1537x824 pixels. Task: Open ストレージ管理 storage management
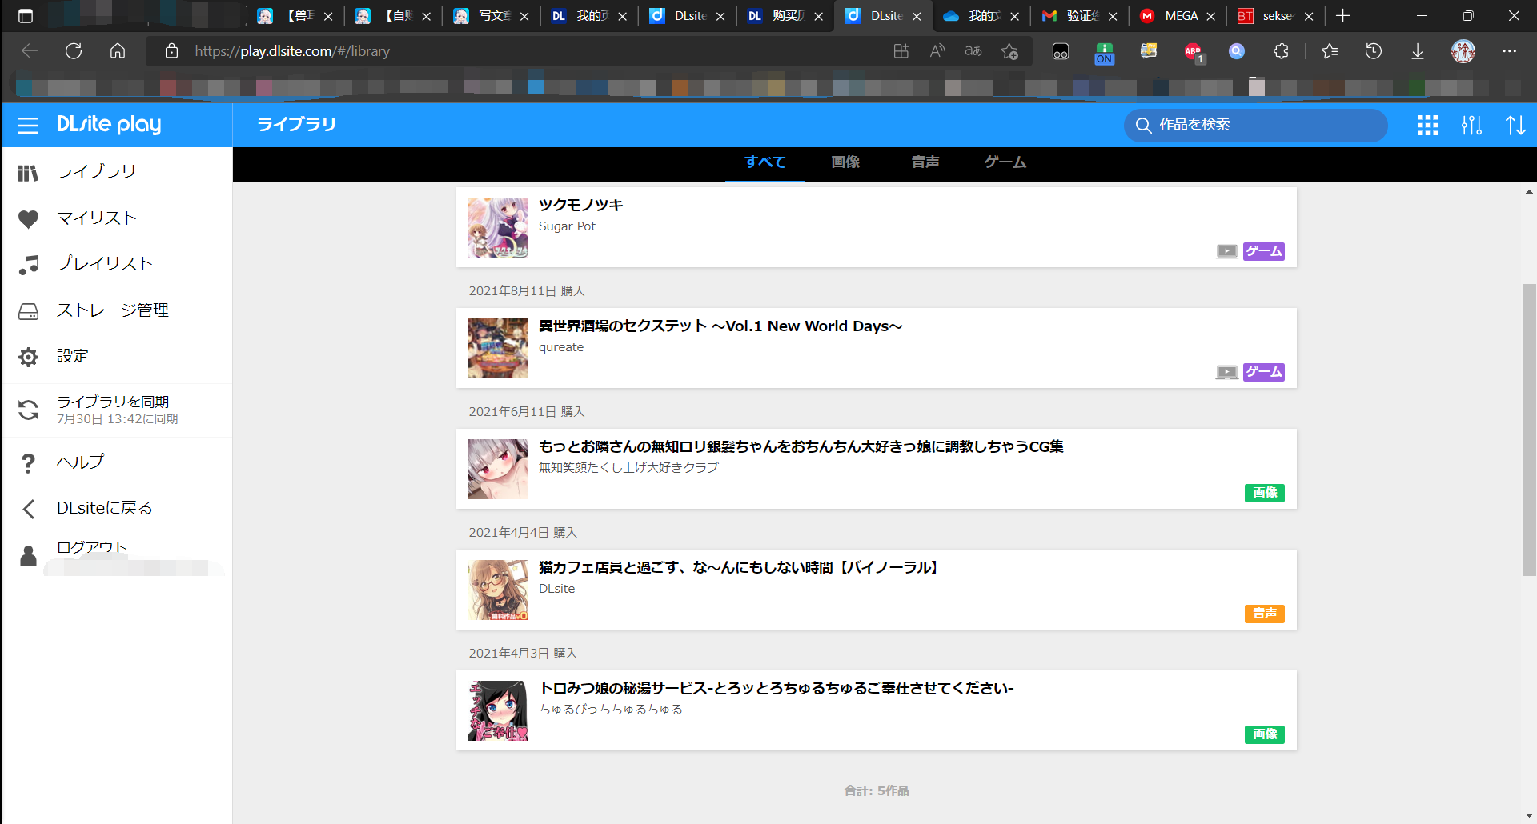point(112,310)
